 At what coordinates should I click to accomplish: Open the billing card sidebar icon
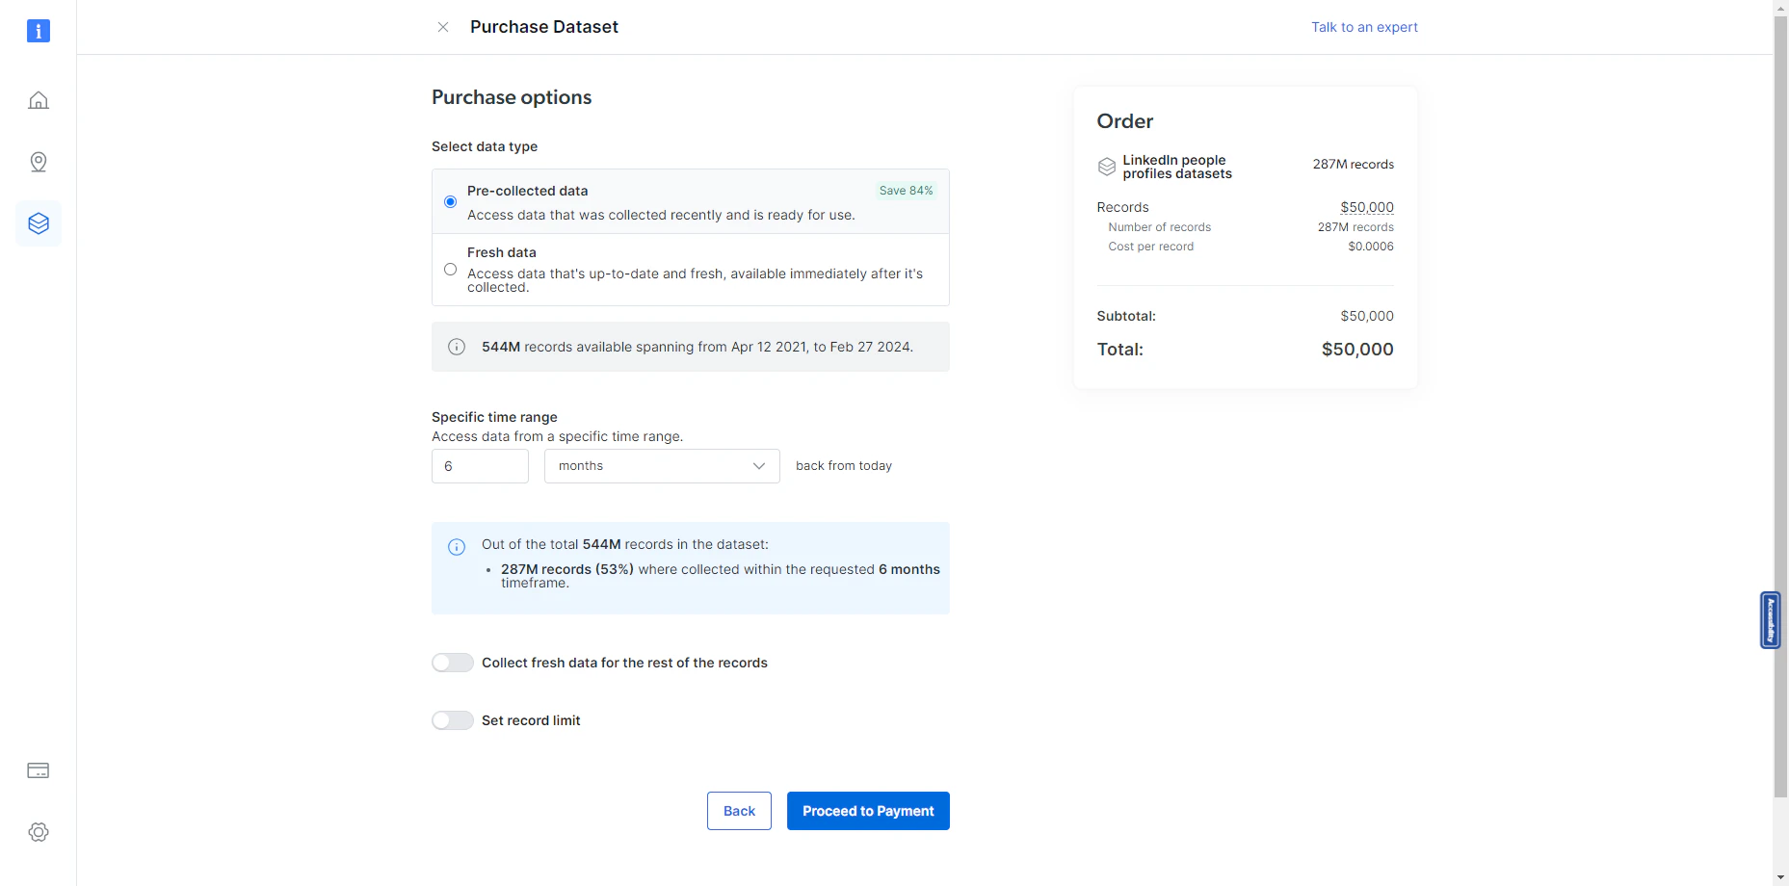coord(39,770)
